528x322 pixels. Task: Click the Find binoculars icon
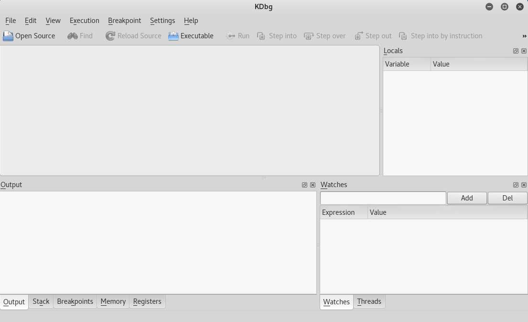pyautogui.click(x=73, y=36)
